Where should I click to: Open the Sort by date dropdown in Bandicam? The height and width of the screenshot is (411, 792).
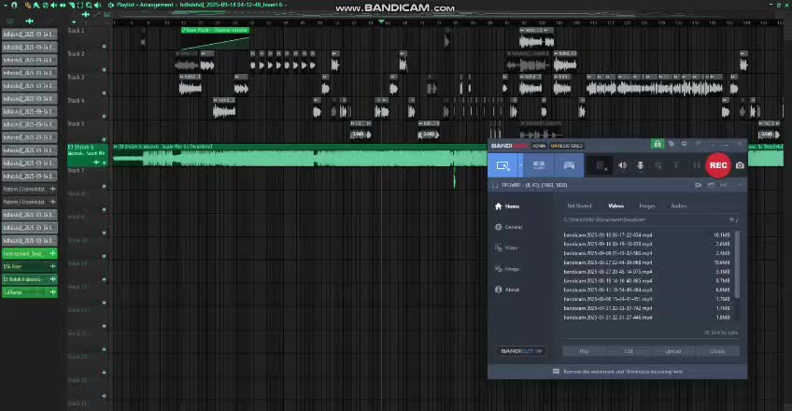tap(721, 333)
